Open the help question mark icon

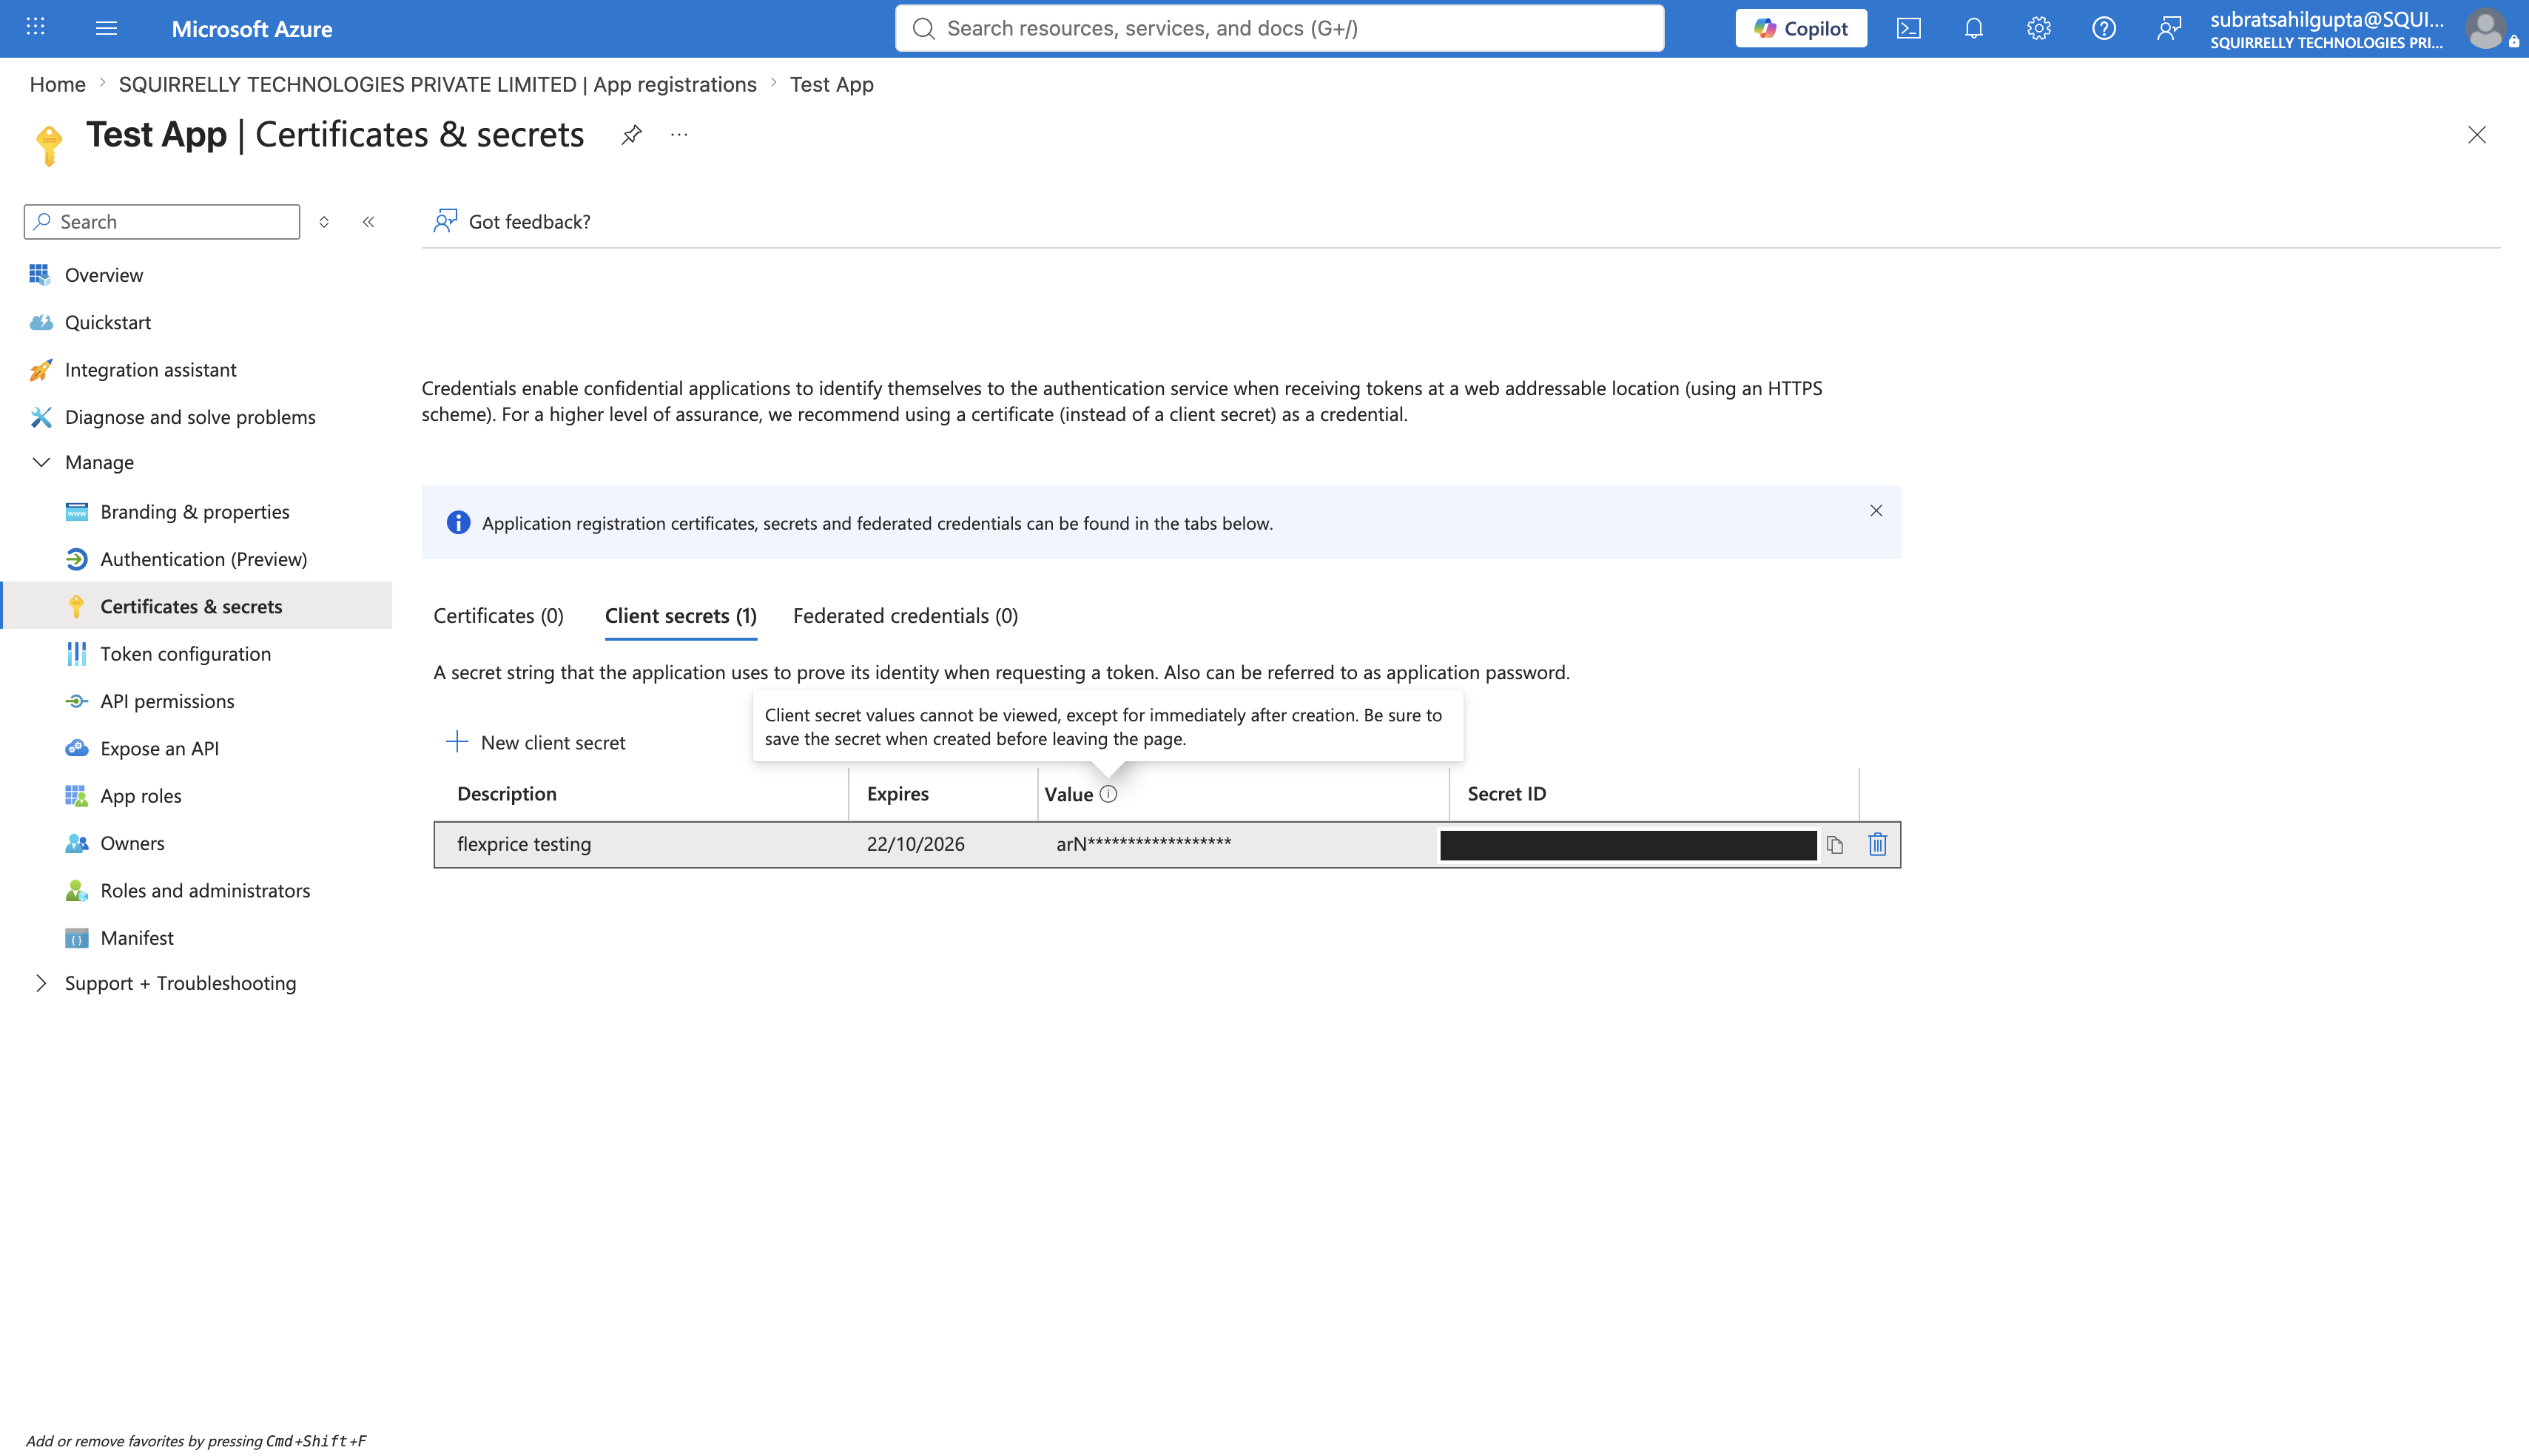coord(2103,28)
